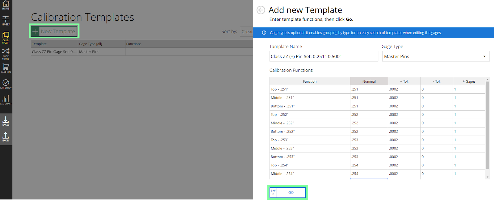Open Cal. Chart sidebar icon
This screenshot has width=494, height=200.
point(6,100)
